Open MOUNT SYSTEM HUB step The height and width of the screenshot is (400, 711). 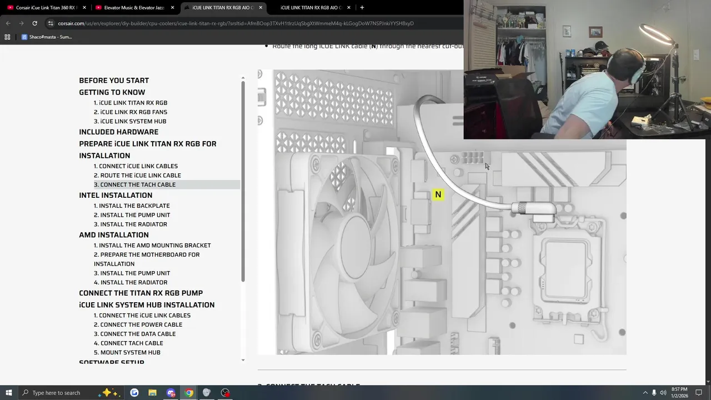127,353
